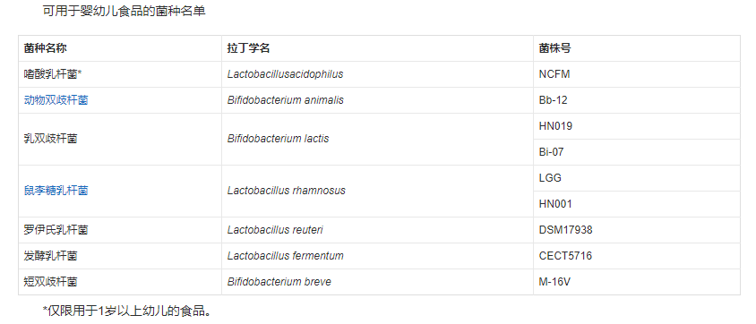The width and height of the screenshot is (756, 324).
Task: Click the LGG strain cell
Action: click(x=637, y=178)
